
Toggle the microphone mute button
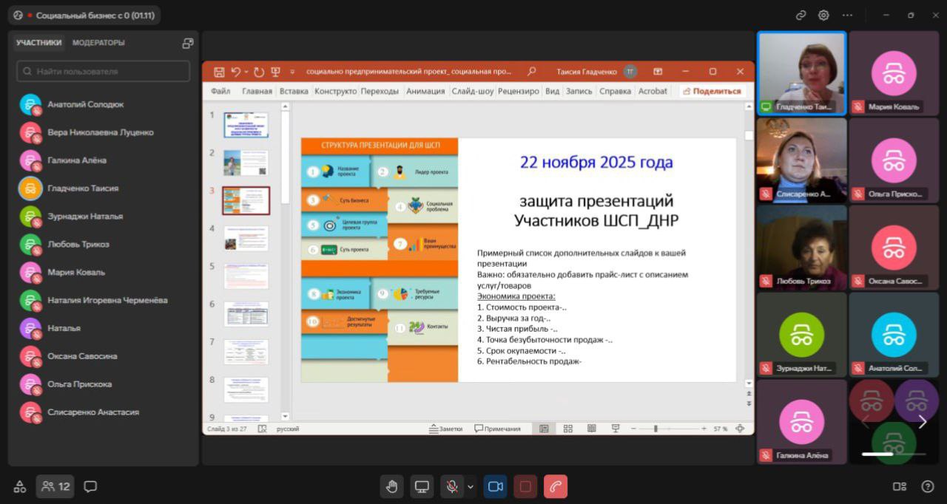click(451, 486)
